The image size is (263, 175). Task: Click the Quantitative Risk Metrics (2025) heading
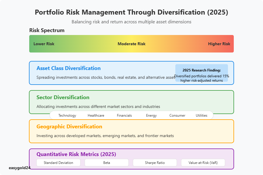pos(76,154)
